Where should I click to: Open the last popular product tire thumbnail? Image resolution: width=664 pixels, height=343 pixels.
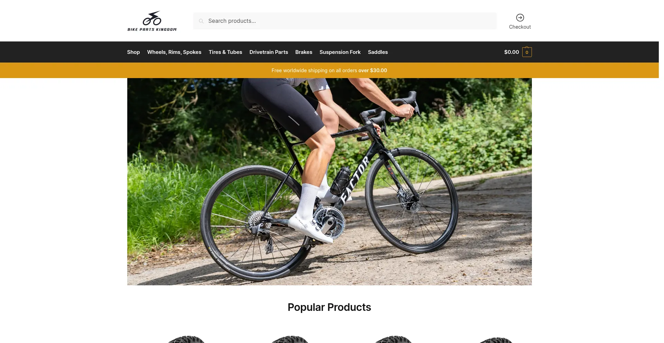pos(496,339)
